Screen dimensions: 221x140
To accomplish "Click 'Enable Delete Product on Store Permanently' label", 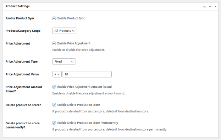I will click(87, 123).
